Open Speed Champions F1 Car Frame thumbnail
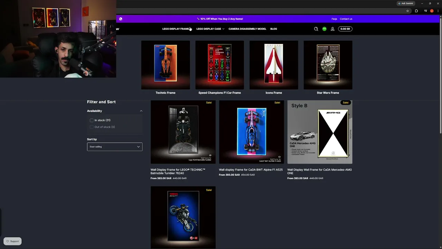This screenshot has width=442, height=249. [x=220, y=65]
